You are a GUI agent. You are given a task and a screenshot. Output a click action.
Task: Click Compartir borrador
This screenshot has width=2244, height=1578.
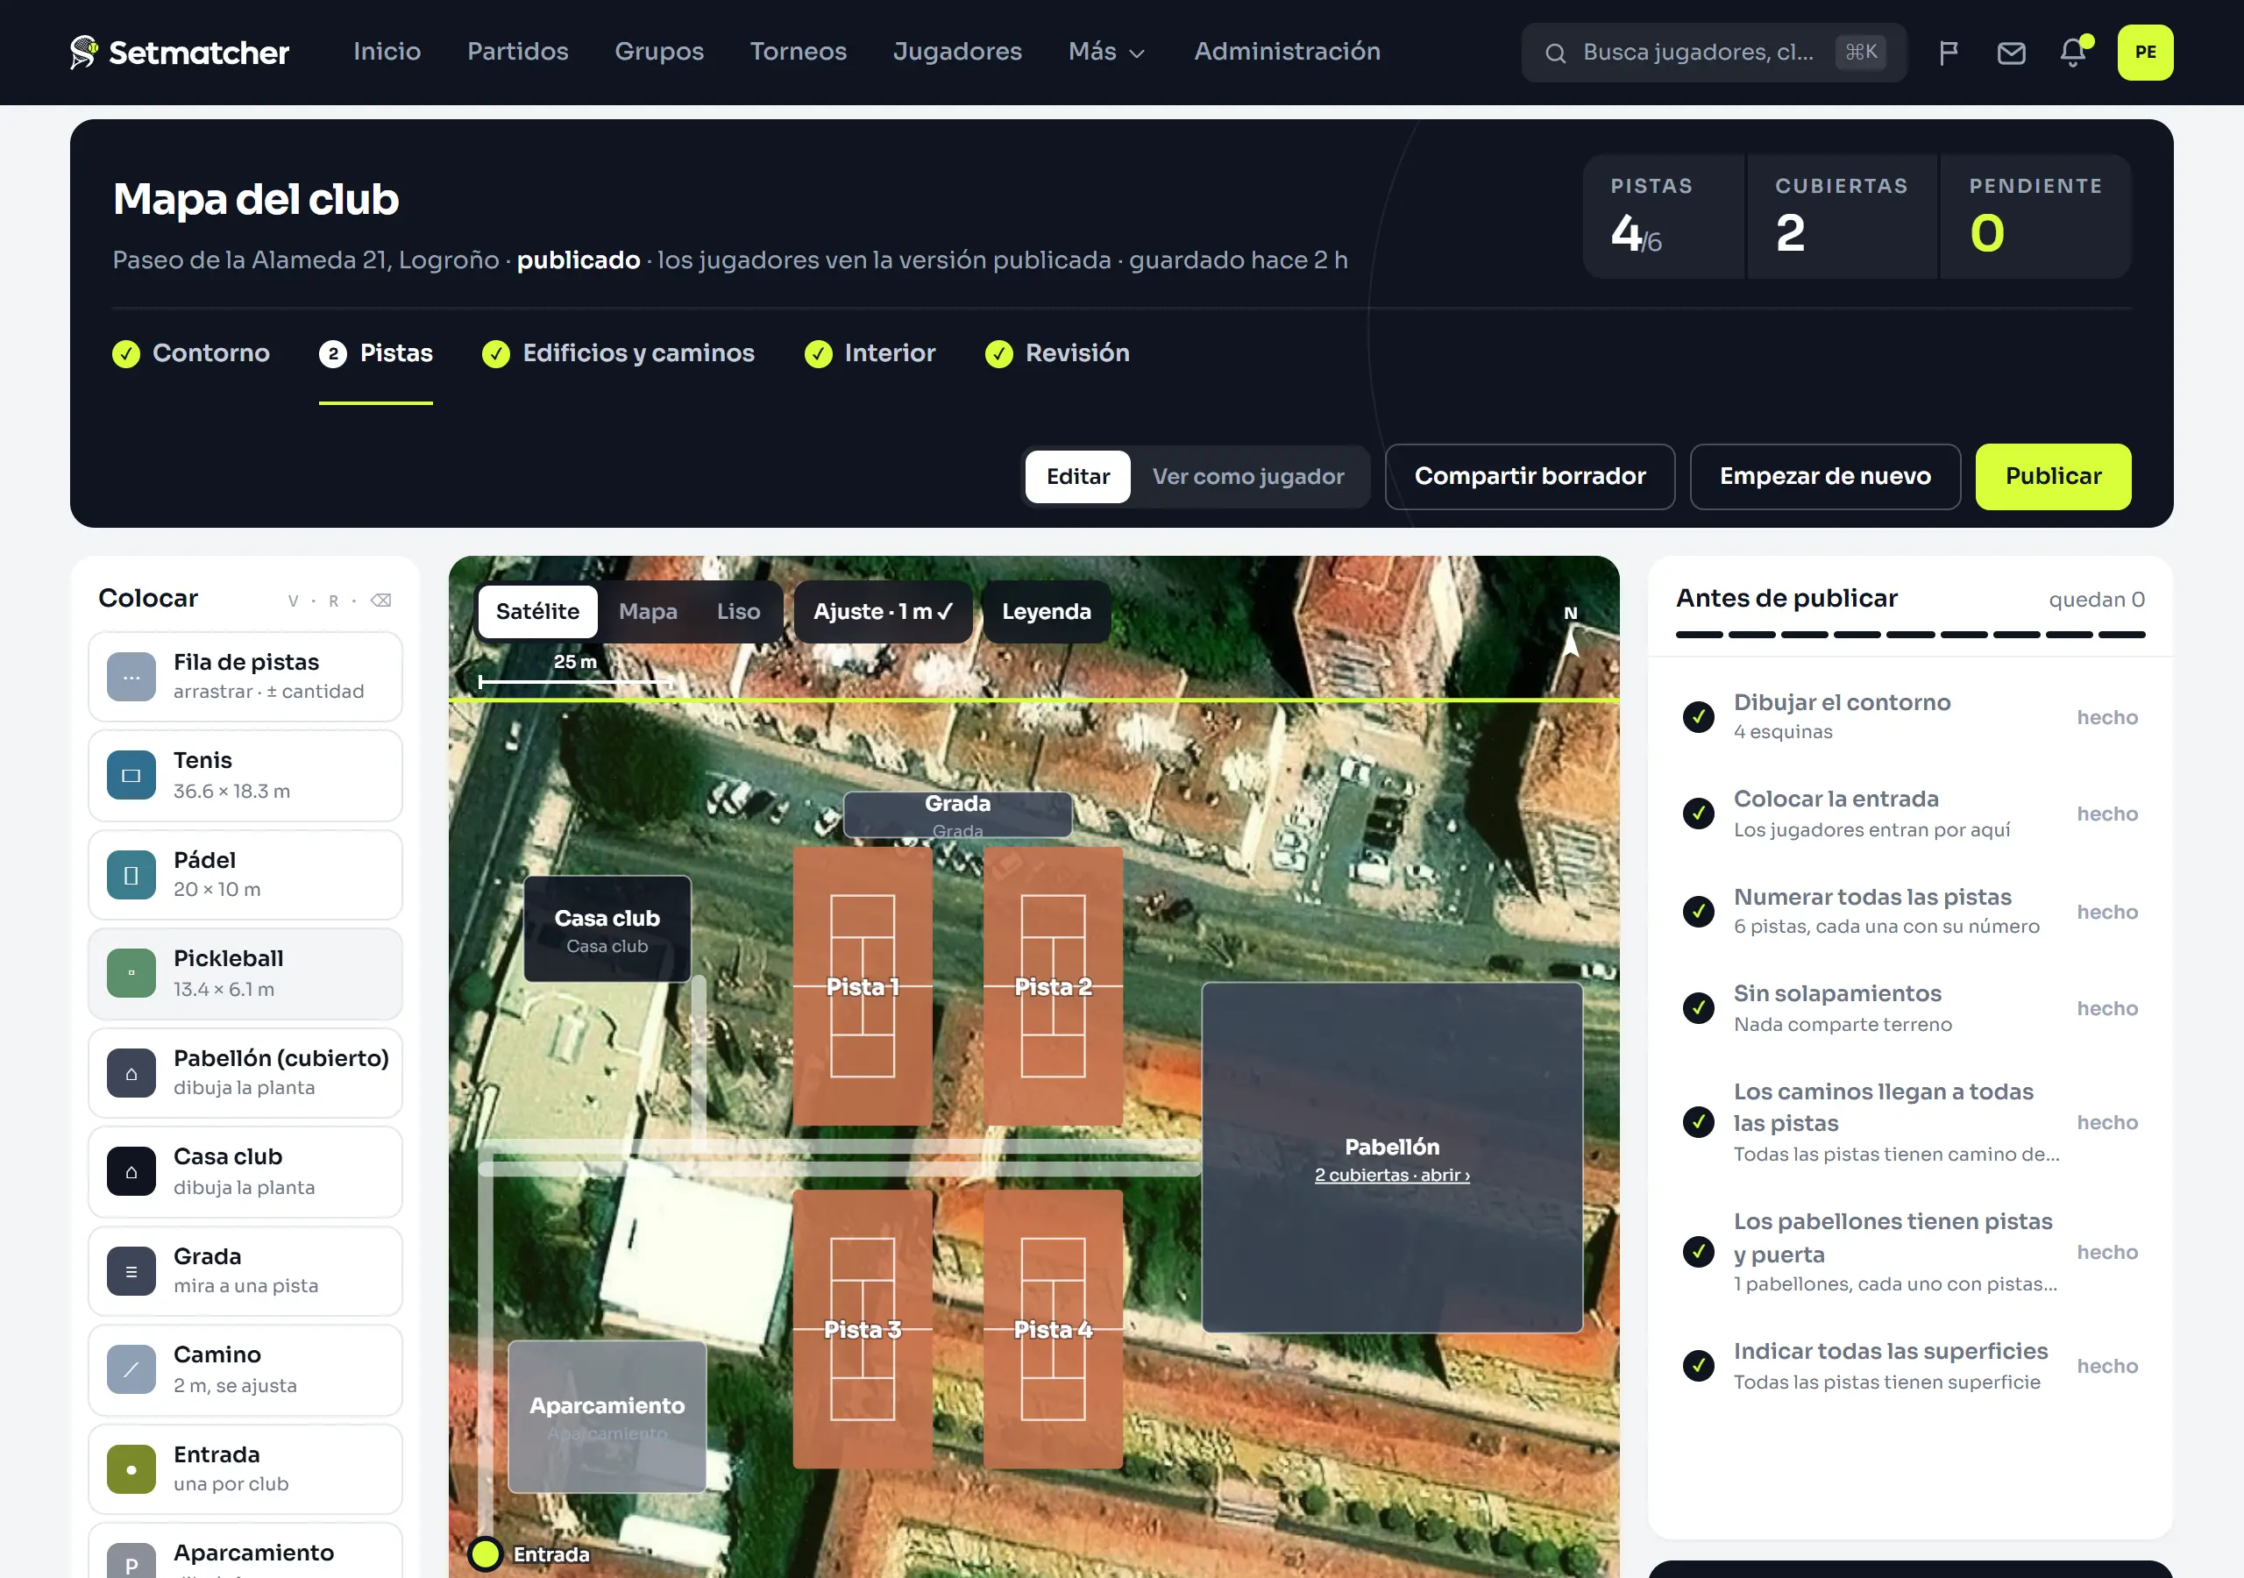click(x=1530, y=476)
